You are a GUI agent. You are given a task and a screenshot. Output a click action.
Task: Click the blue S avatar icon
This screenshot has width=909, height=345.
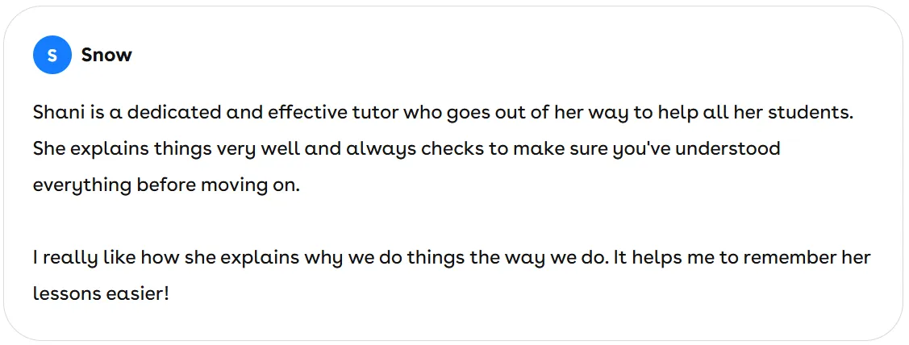coord(52,55)
